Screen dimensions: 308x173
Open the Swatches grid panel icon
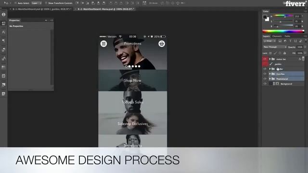3,67
